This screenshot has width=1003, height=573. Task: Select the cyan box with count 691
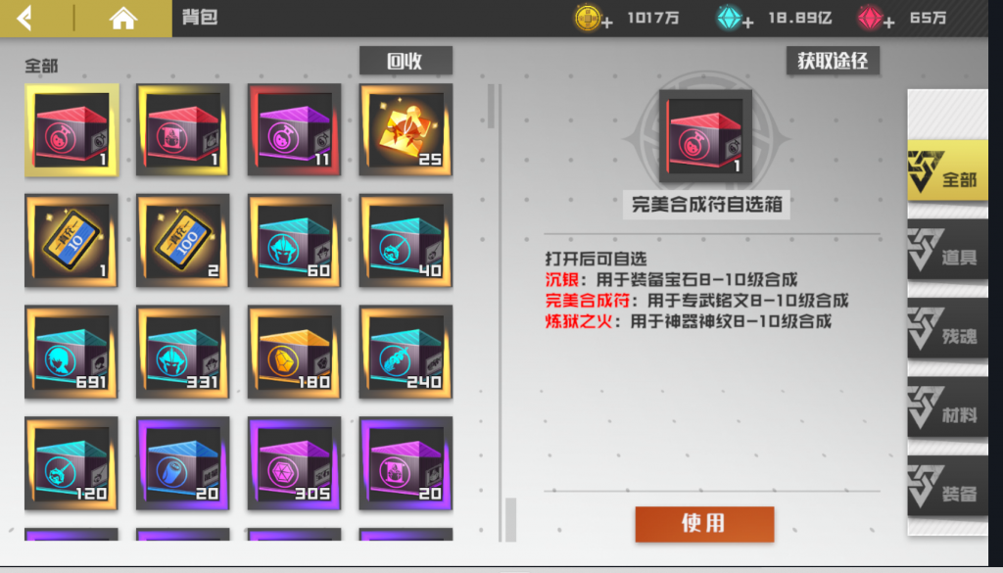point(71,352)
